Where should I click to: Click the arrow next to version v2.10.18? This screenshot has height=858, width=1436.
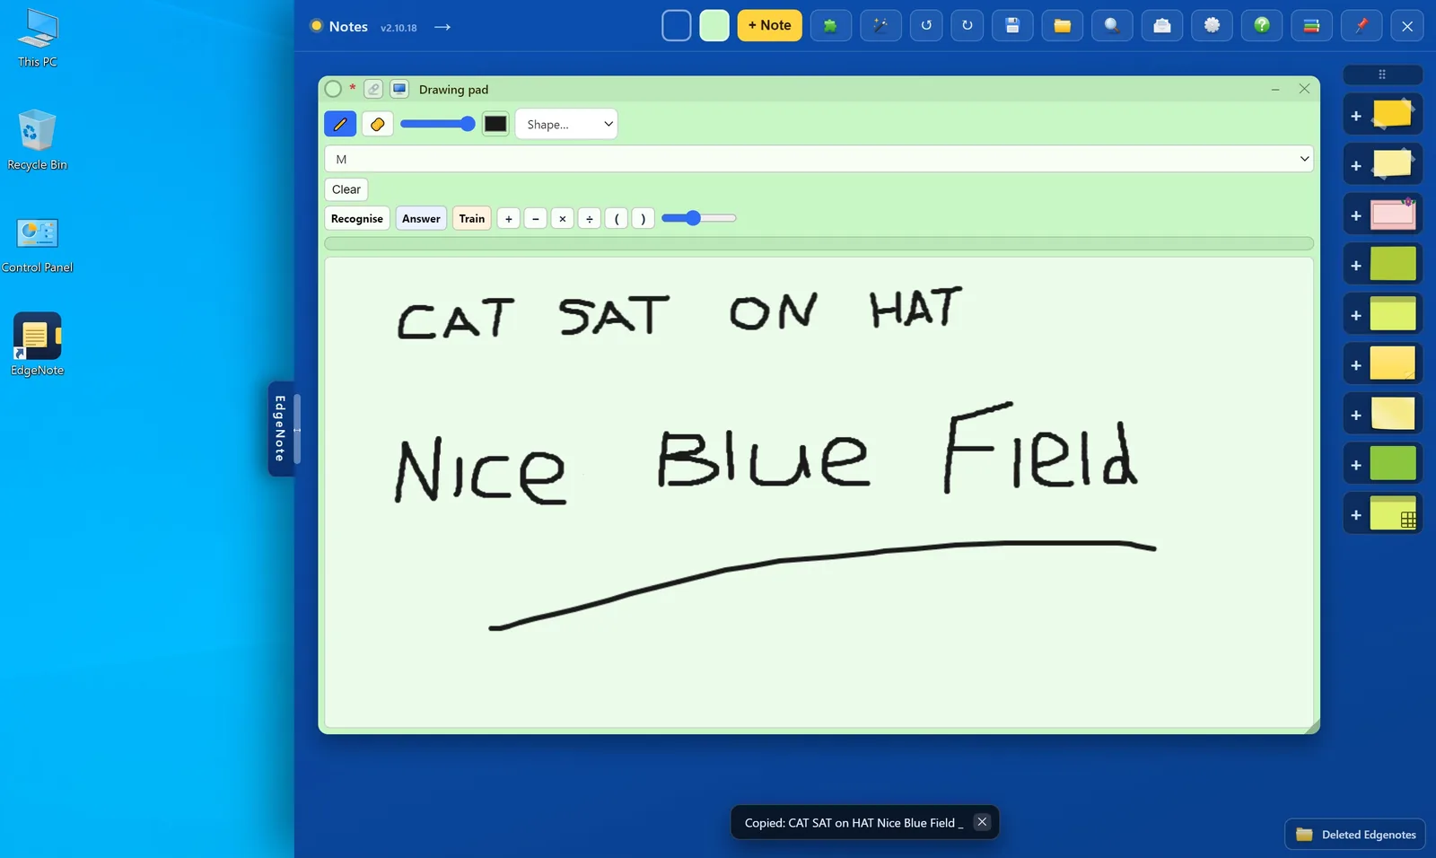point(442,27)
